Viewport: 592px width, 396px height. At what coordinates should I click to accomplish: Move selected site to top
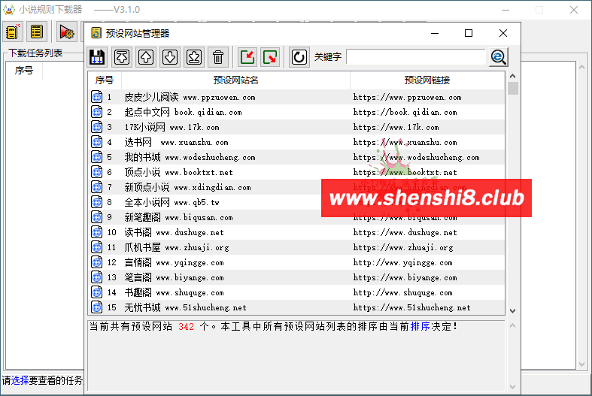122,57
